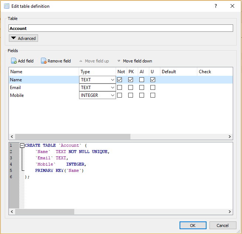
Task: Click the Move field down arrow
Action: [119, 61]
